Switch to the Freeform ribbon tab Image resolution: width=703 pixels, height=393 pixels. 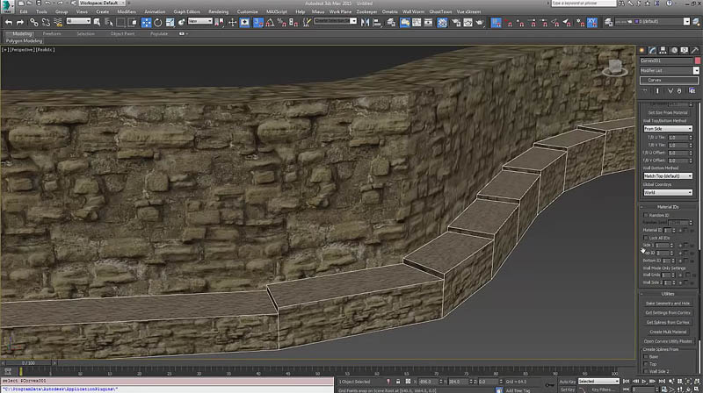pos(52,33)
